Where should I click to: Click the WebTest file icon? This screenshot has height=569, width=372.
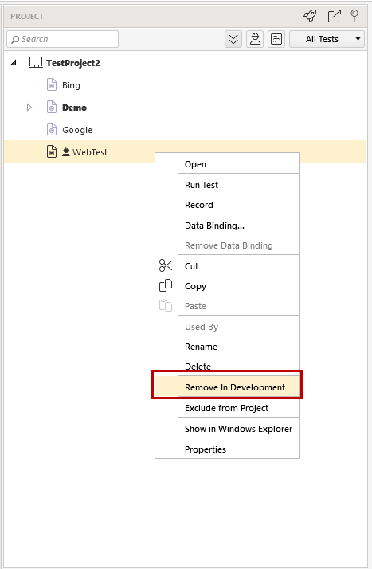52,151
